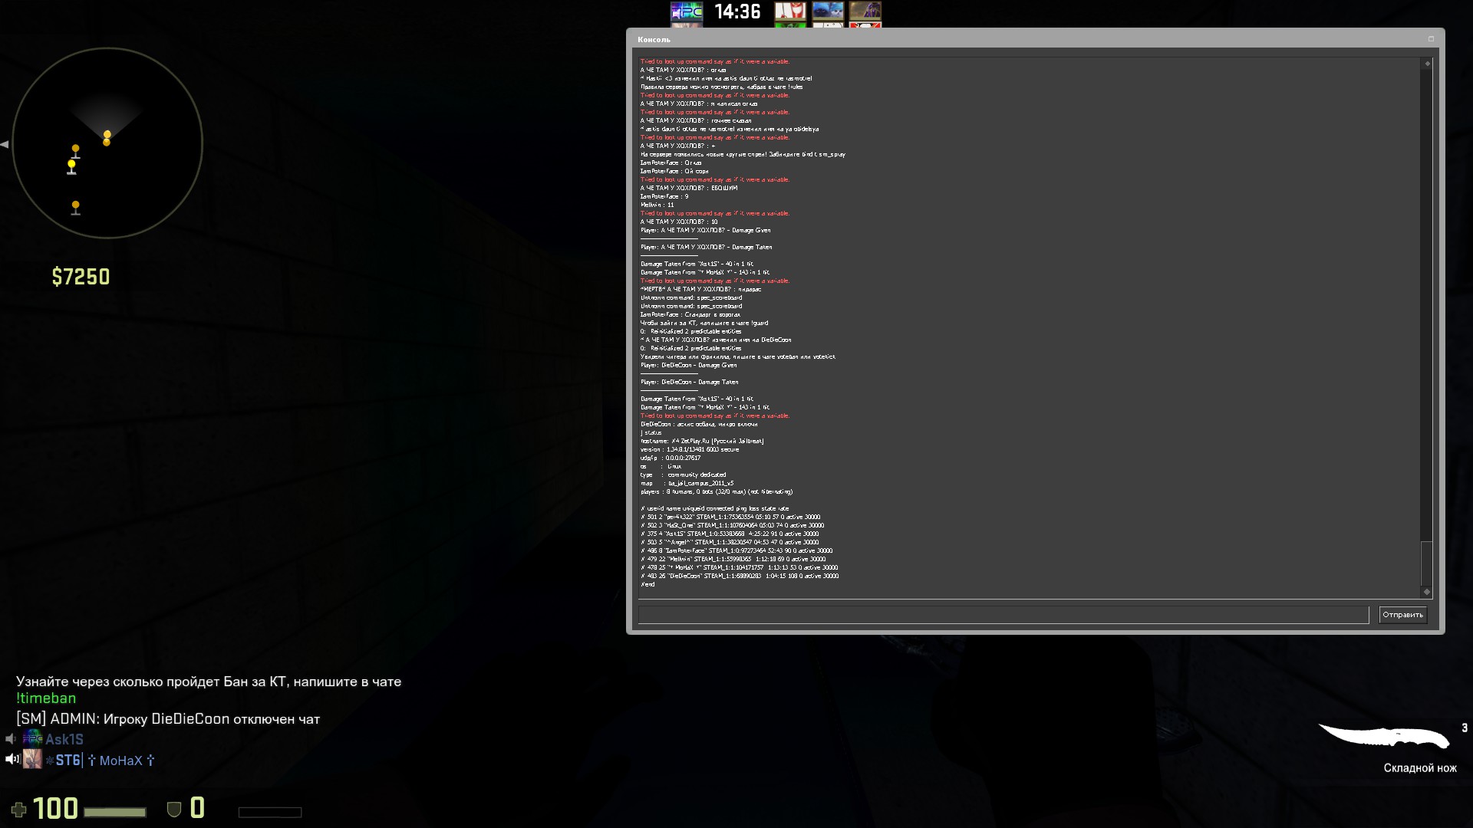Click the Отправить button in the console

pos(1402,615)
